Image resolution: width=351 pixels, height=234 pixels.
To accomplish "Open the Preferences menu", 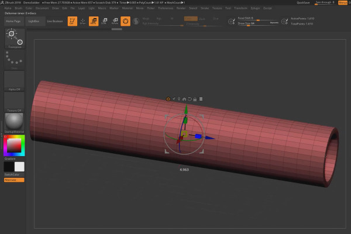I will tap(166, 8).
